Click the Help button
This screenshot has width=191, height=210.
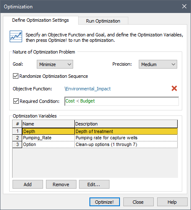(x=172, y=202)
